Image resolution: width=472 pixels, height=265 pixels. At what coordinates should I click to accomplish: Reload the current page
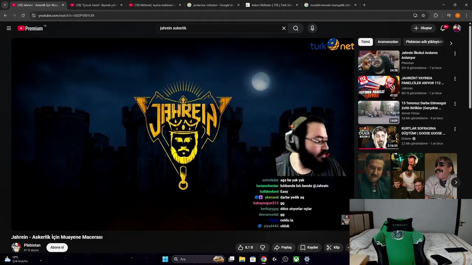(23, 15)
